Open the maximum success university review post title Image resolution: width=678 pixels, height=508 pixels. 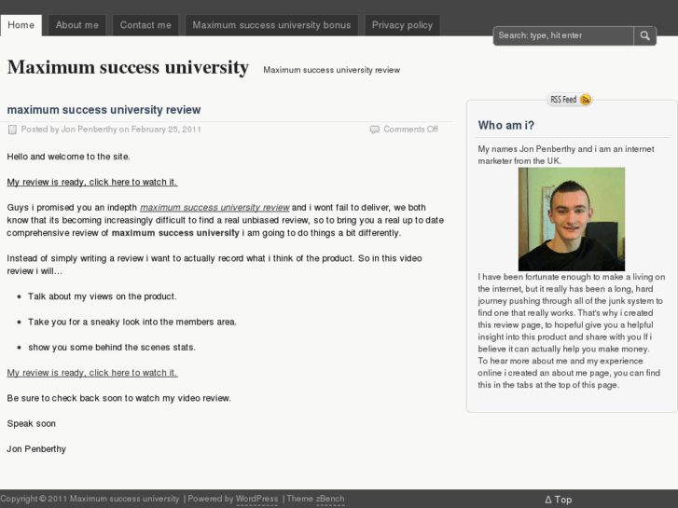coord(104,110)
